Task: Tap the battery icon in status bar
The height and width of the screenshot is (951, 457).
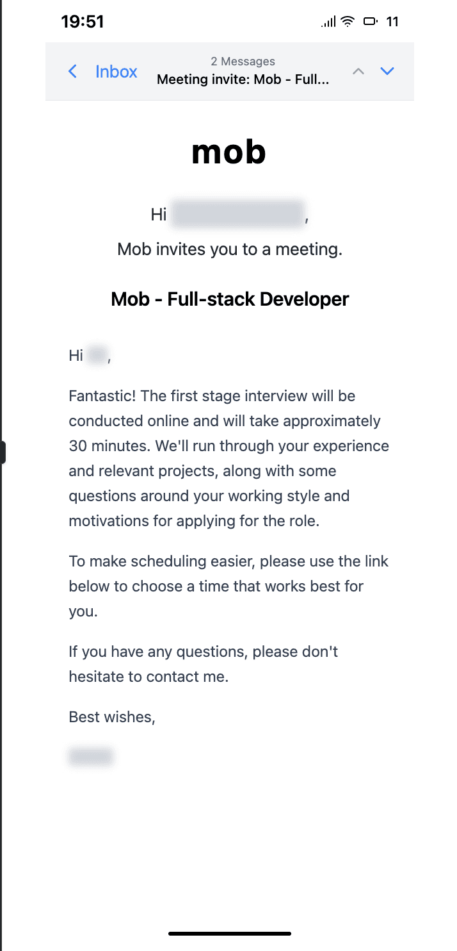Action: tap(371, 22)
